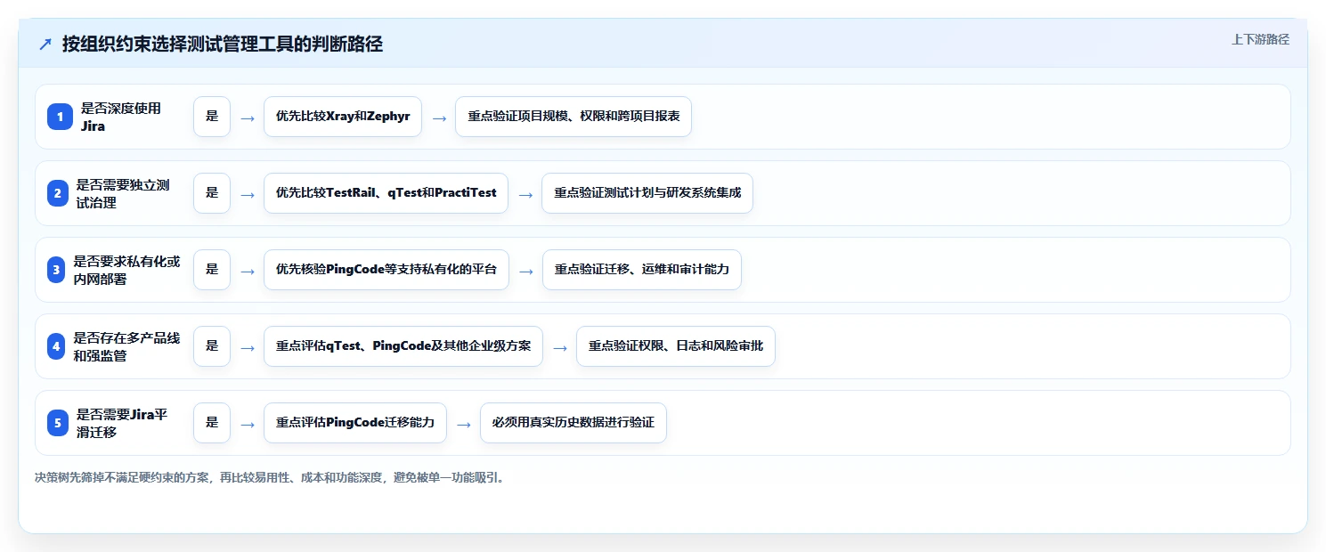Select the question 是否深度使用Jira
This screenshot has width=1326, height=552.
click(x=121, y=117)
